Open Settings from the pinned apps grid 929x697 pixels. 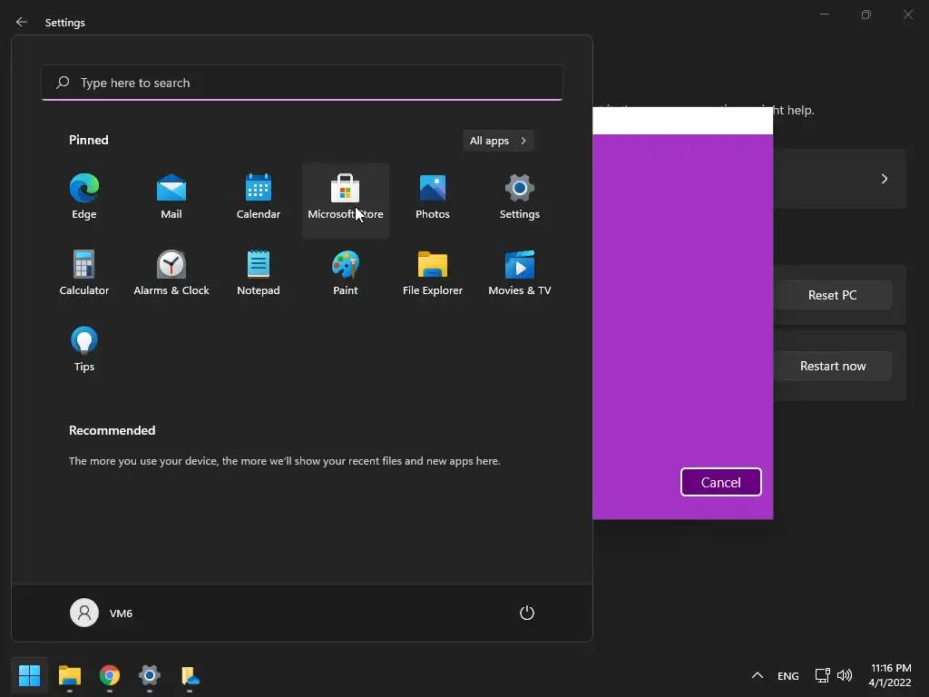point(520,197)
